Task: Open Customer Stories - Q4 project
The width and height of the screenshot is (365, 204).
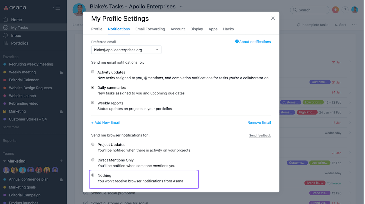Action: (x=28, y=119)
